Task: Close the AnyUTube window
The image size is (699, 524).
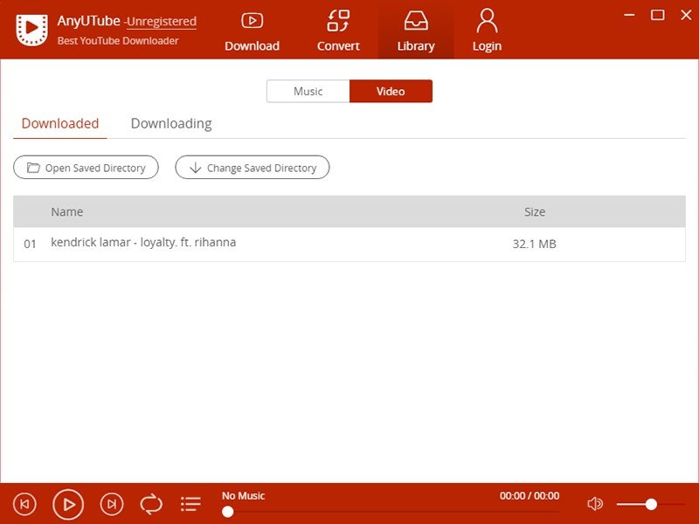Action: tap(686, 15)
